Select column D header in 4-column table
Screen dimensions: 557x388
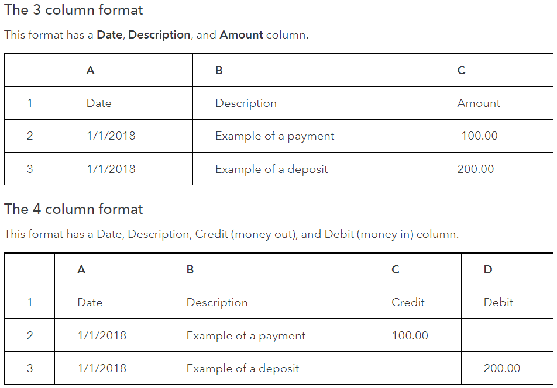coord(507,269)
